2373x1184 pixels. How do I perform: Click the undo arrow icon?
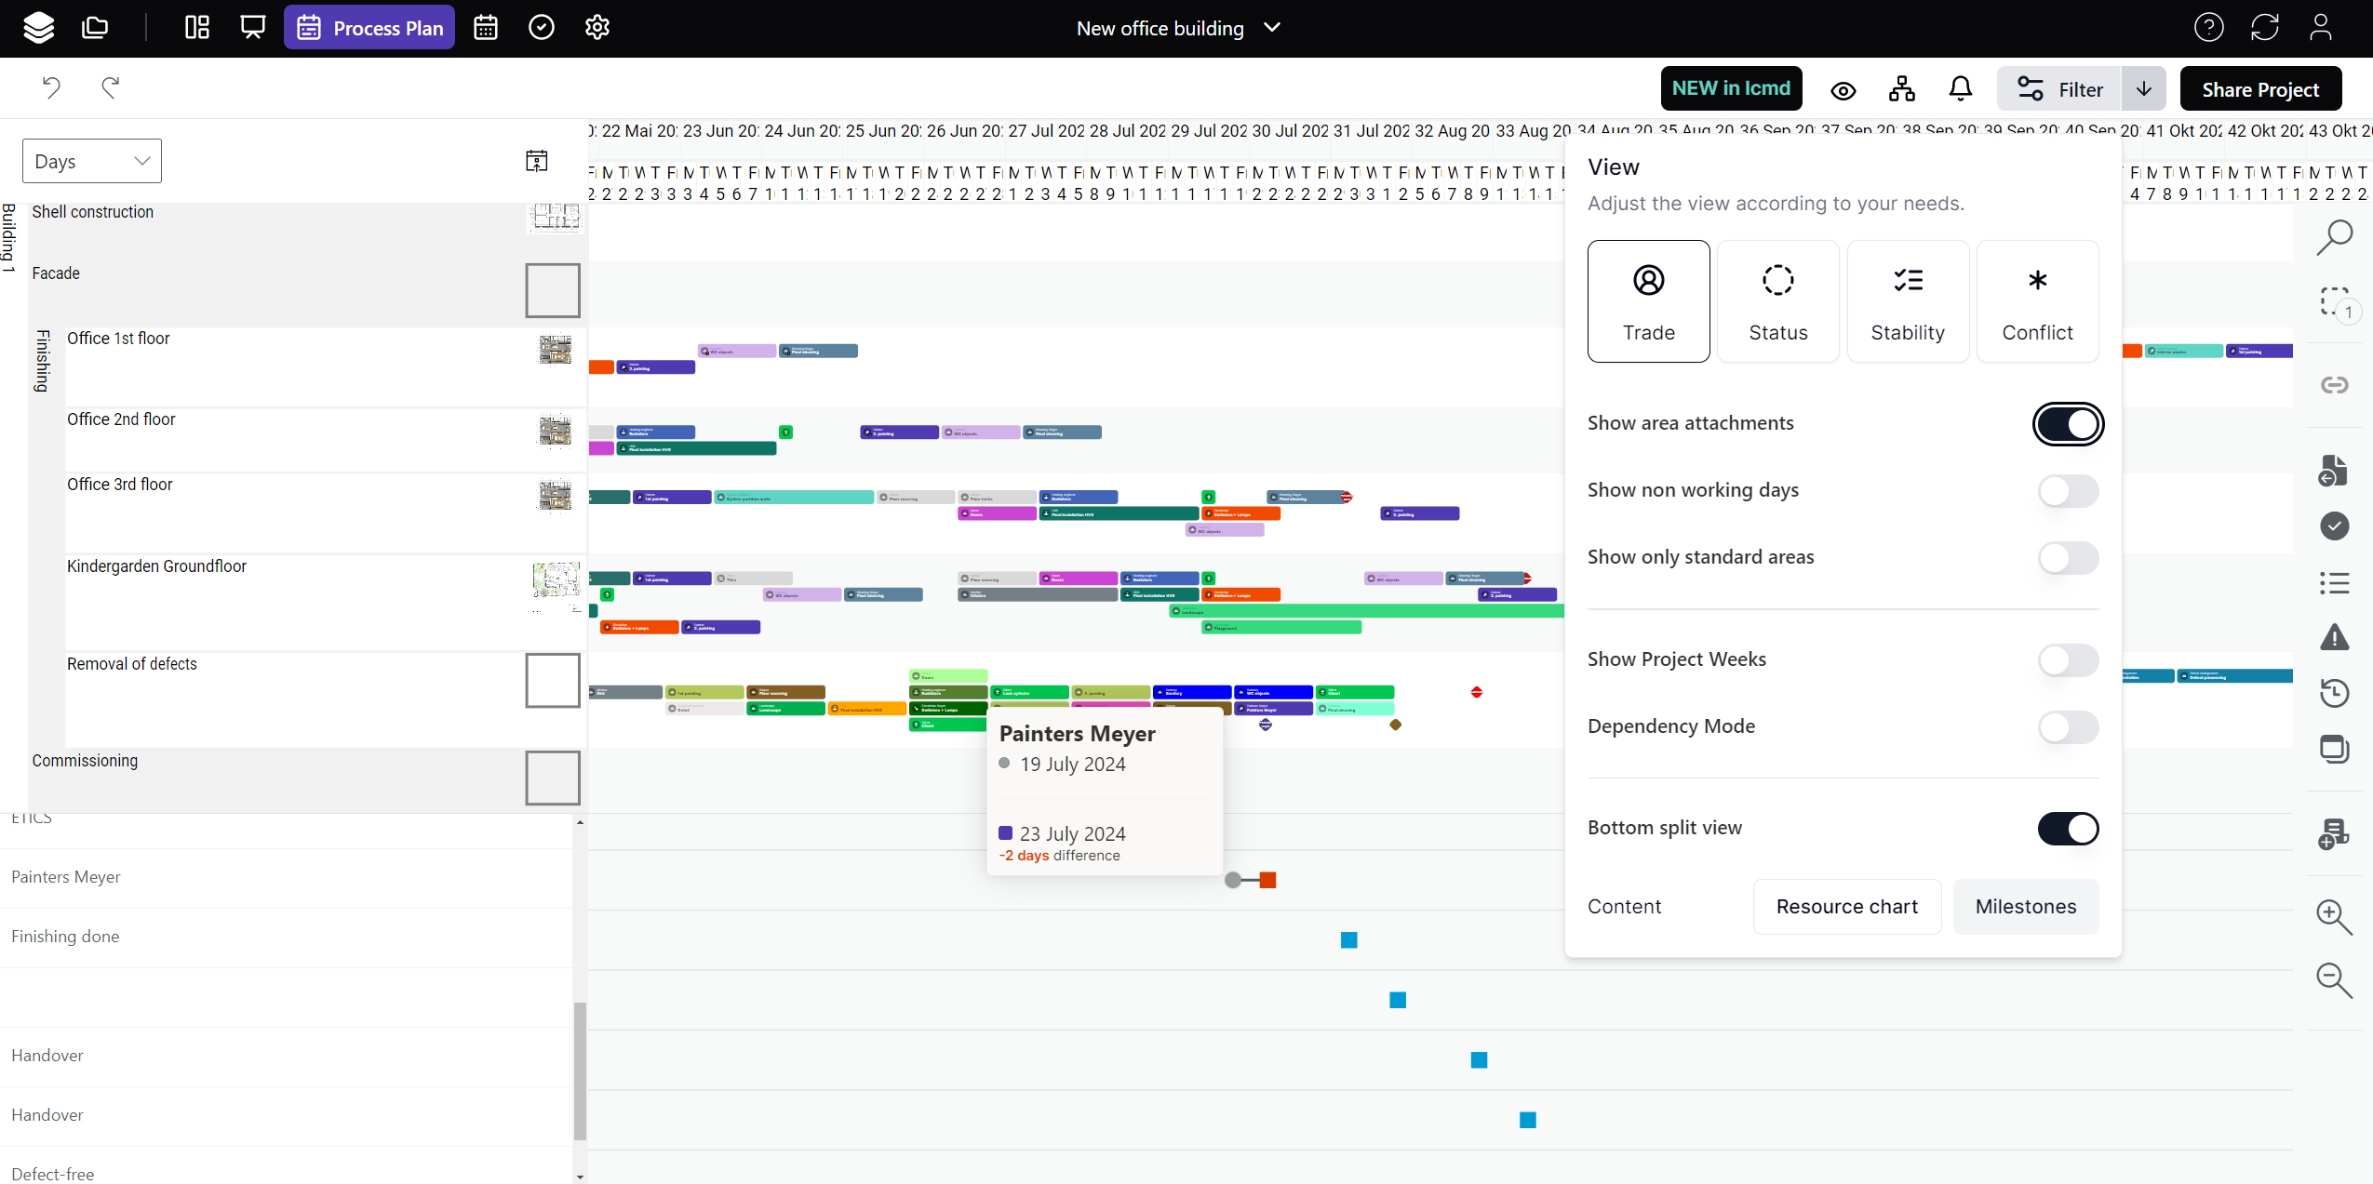click(51, 87)
